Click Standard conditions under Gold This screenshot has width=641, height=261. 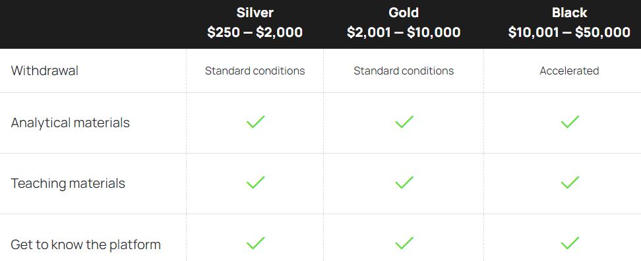point(404,71)
